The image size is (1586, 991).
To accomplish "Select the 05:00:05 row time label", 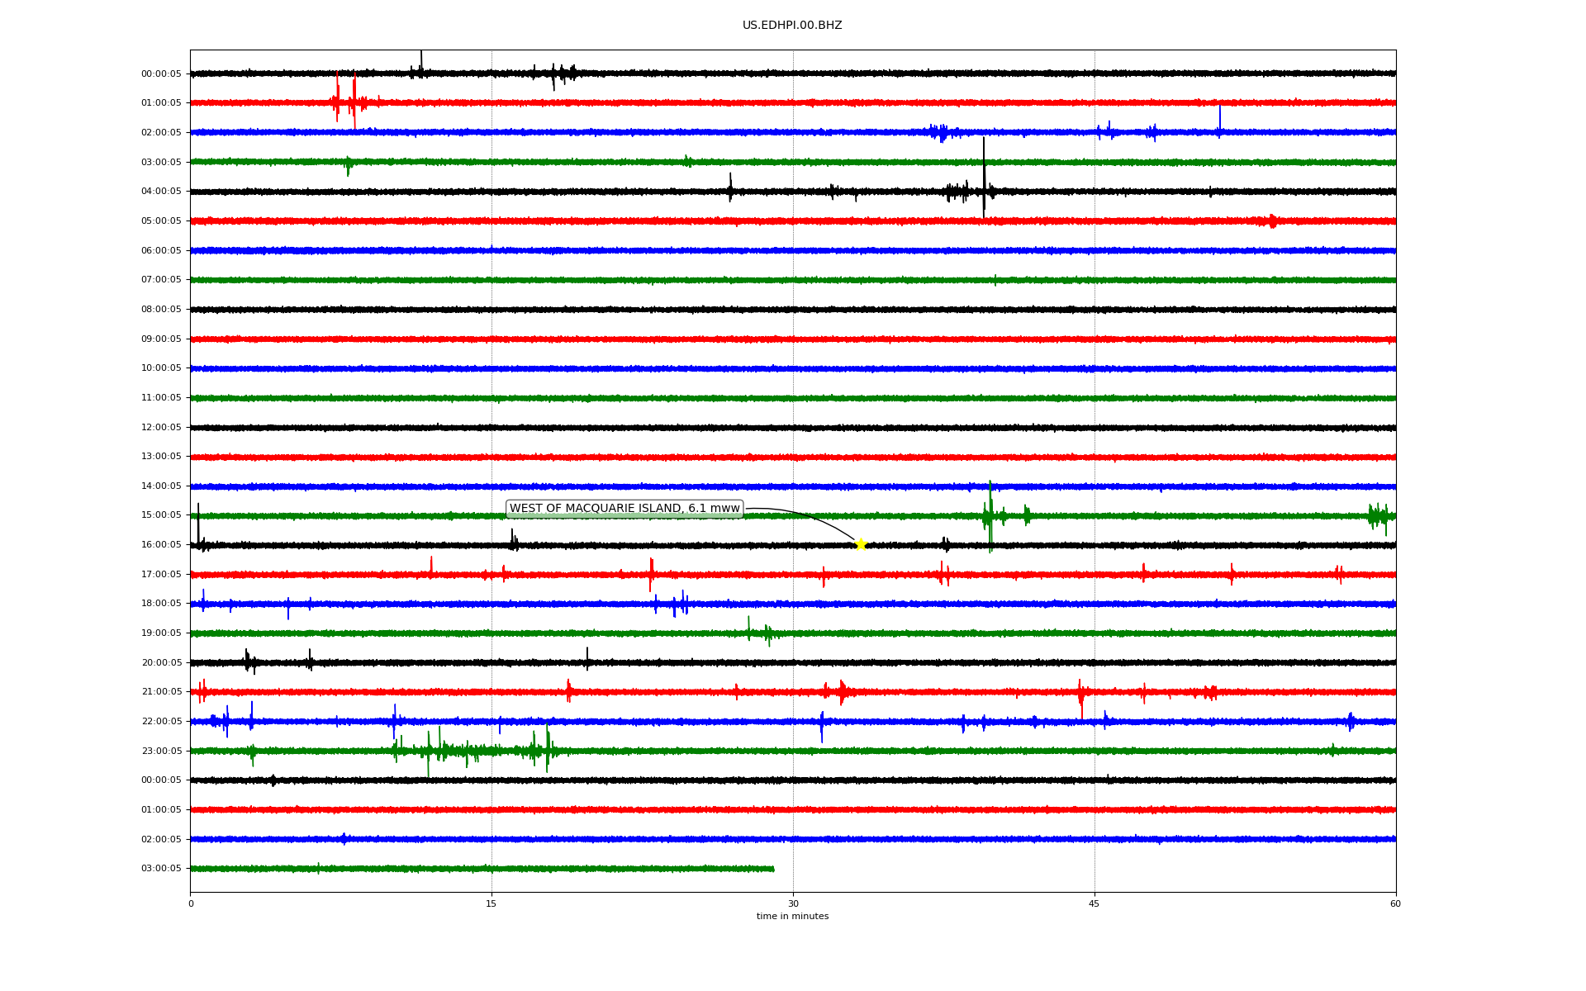I will tap(161, 221).
